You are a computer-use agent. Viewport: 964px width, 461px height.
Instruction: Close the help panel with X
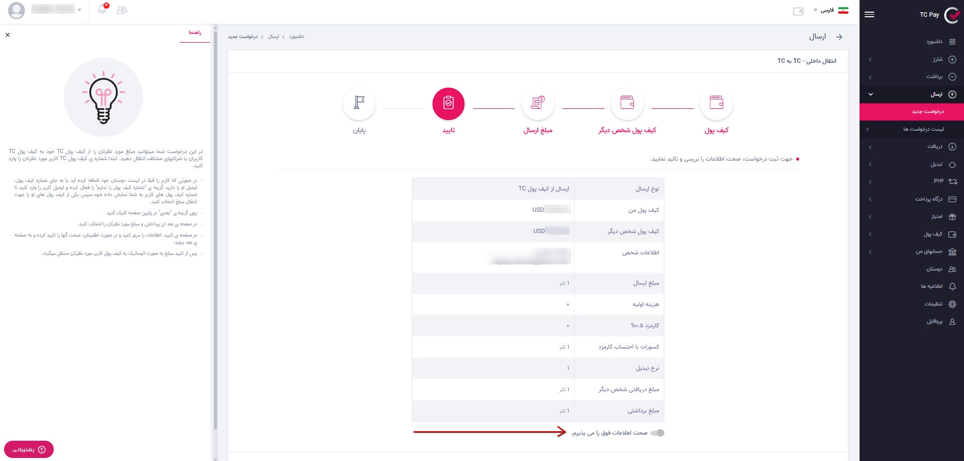coord(8,35)
